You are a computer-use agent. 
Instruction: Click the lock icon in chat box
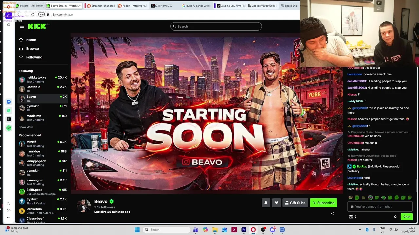(352, 207)
